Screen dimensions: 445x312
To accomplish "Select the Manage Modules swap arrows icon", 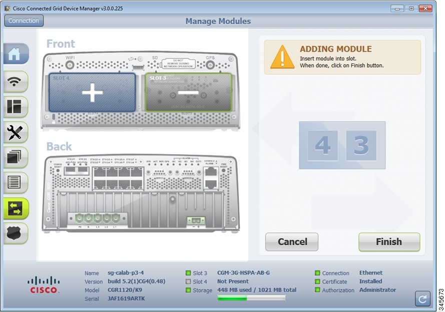I will tap(16, 208).
